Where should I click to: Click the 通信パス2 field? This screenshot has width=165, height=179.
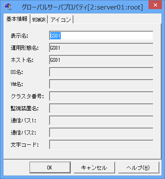(101, 132)
